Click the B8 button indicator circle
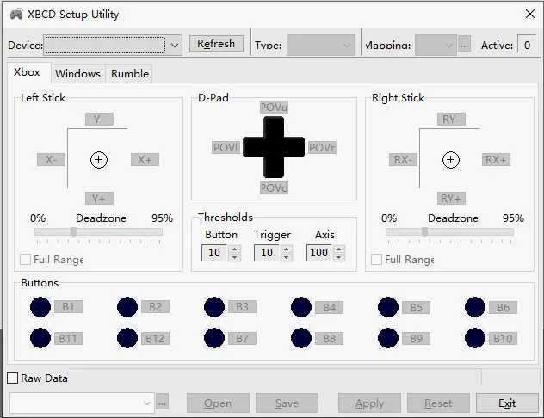Screen dimensions: 544x418 point(301,338)
